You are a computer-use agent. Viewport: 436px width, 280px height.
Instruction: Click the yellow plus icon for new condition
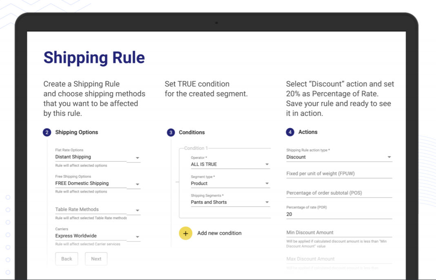coord(186,233)
